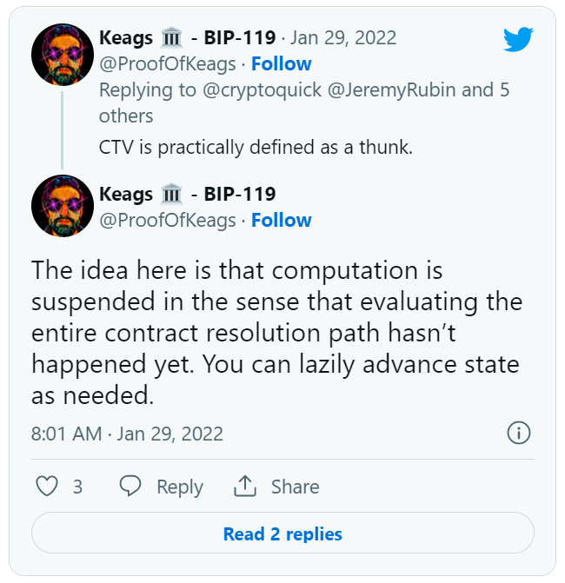Image resolution: width=565 pixels, height=583 pixels.
Task: Like the tweet with the heart icon
Action: [47, 486]
